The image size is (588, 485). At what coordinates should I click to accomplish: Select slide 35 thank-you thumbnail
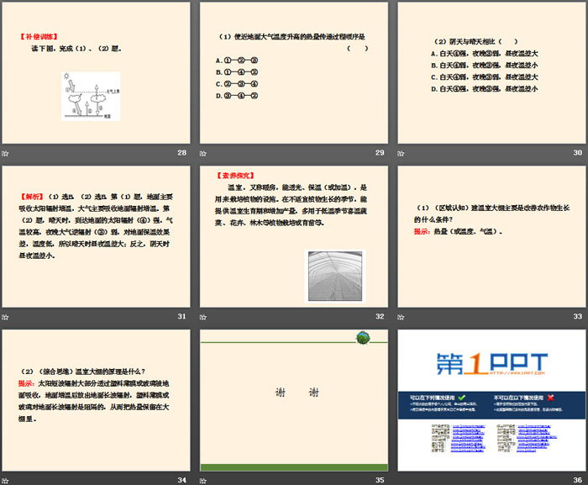294,400
